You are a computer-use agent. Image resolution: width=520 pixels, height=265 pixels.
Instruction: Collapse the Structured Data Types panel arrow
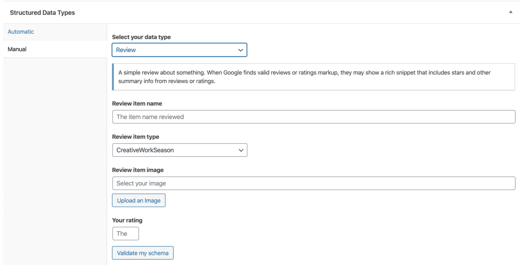point(510,13)
